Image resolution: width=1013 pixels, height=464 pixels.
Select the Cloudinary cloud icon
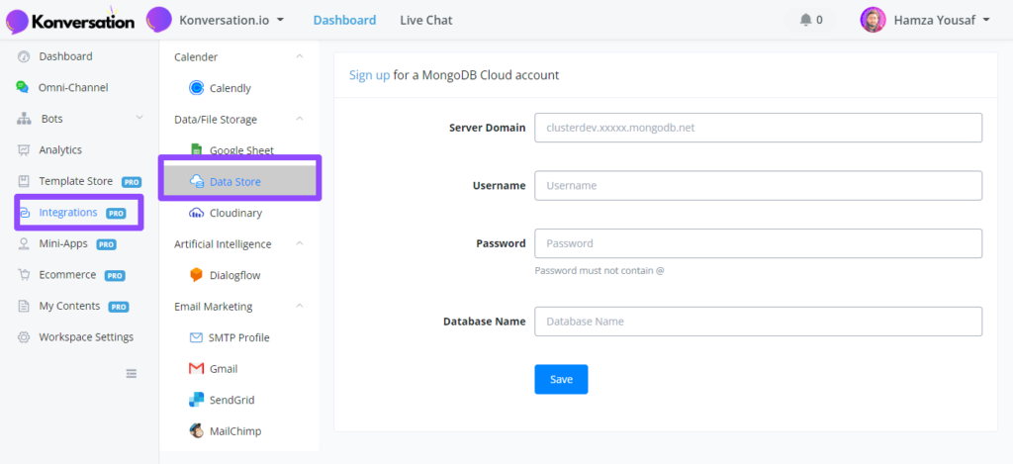coord(197,213)
